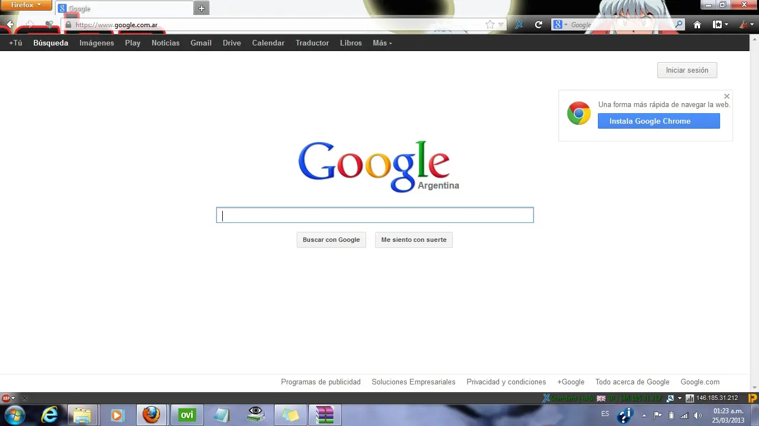This screenshot has width=759, height=426.
Task: Reload the page with the refresh icon
Action: (x=538, y=24)
